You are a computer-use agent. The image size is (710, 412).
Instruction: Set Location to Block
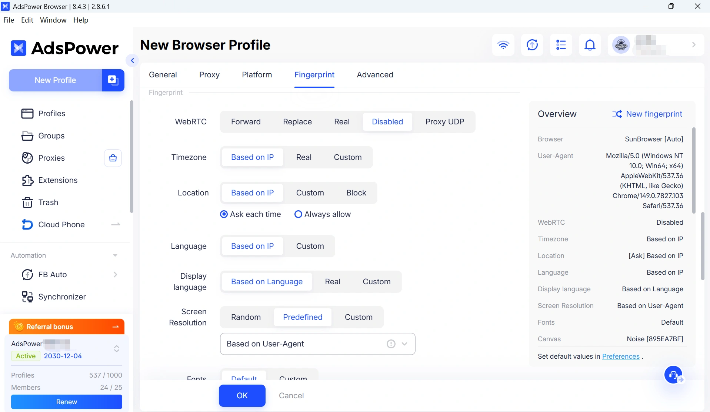[x=356, y=193]
